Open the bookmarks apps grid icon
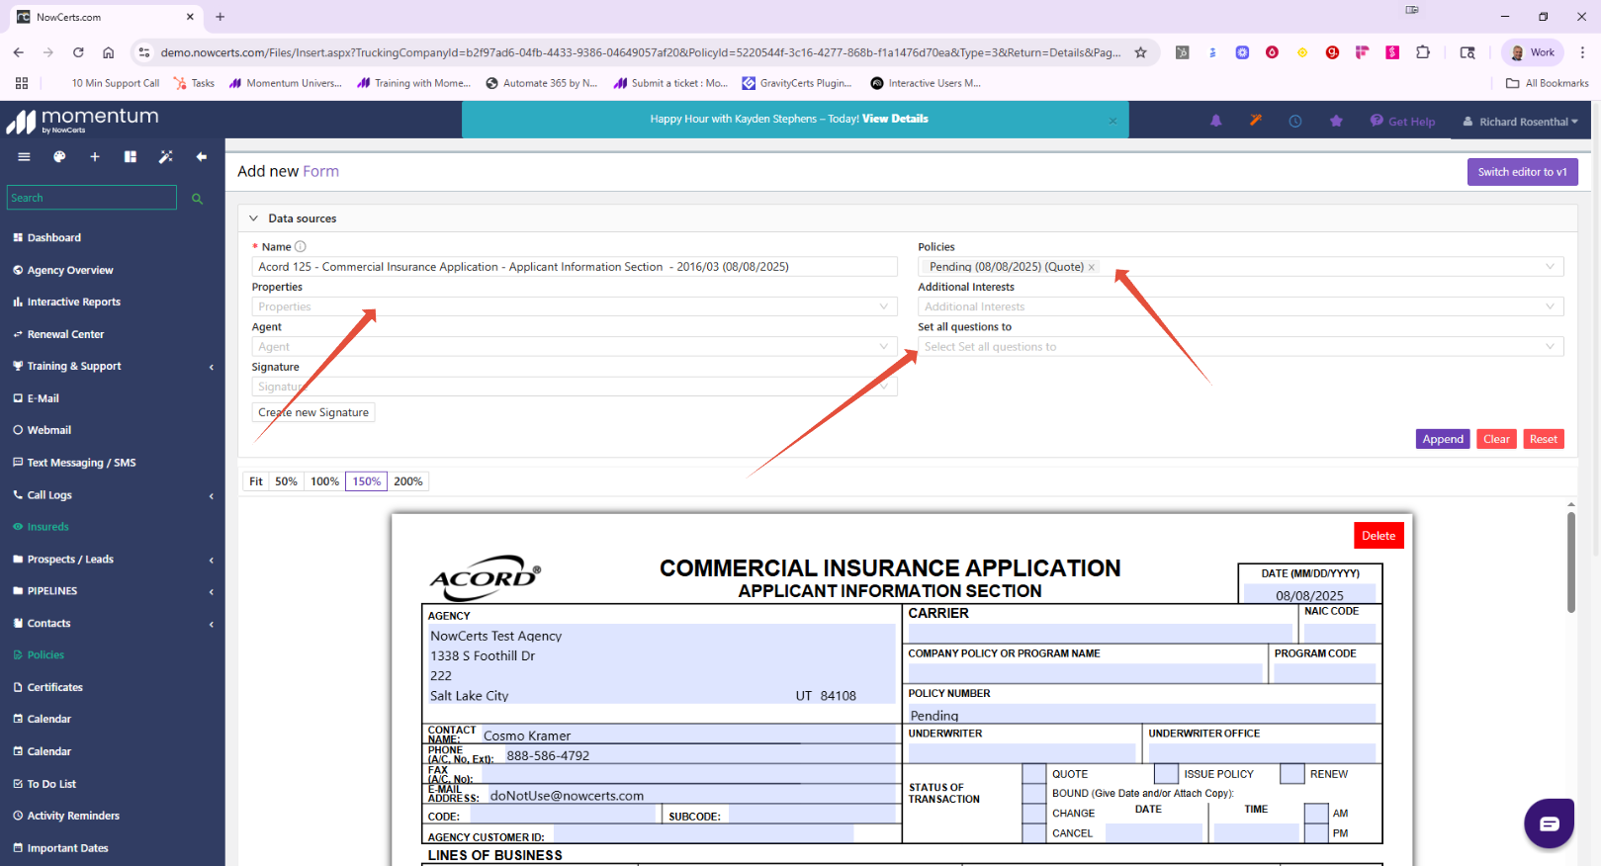The width and height of the screenshot is (1601, 866). point(22,83)
